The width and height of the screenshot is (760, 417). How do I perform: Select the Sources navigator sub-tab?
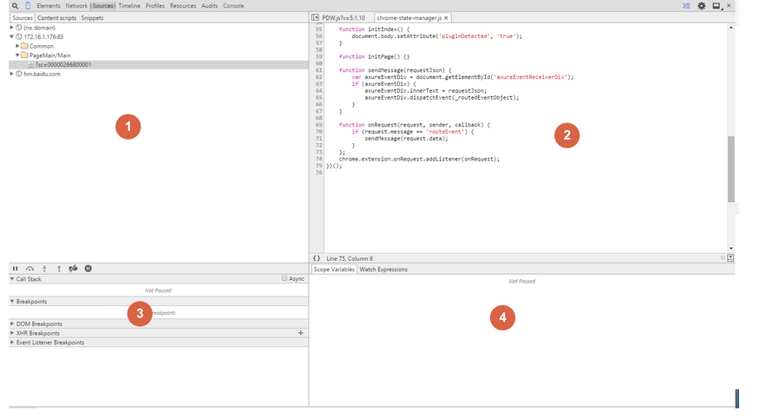click(23, 18)
